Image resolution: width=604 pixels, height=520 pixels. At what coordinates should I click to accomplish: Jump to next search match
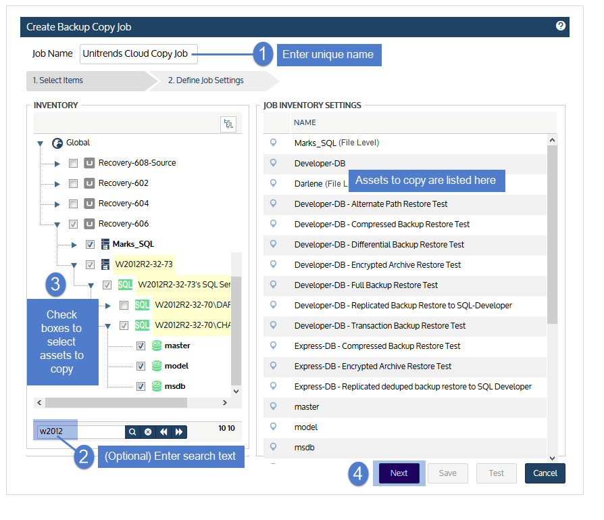tap(179, 432)
